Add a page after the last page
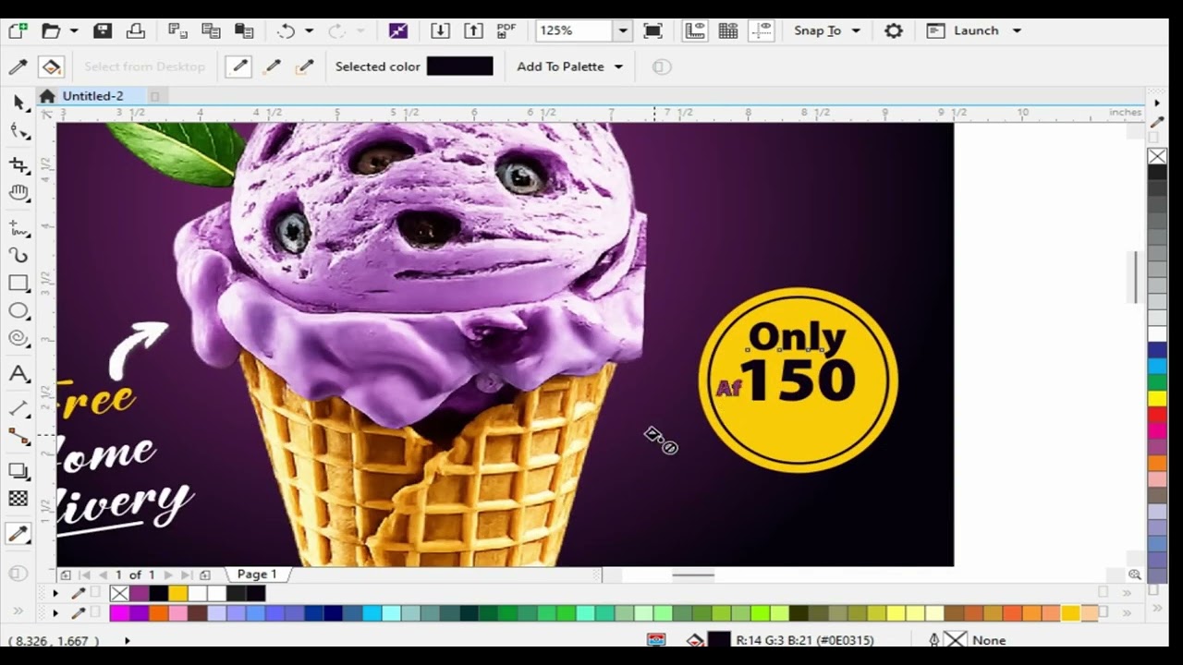 205,574
